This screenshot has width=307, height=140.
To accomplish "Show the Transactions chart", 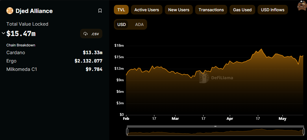I will [x=211, y=10].
